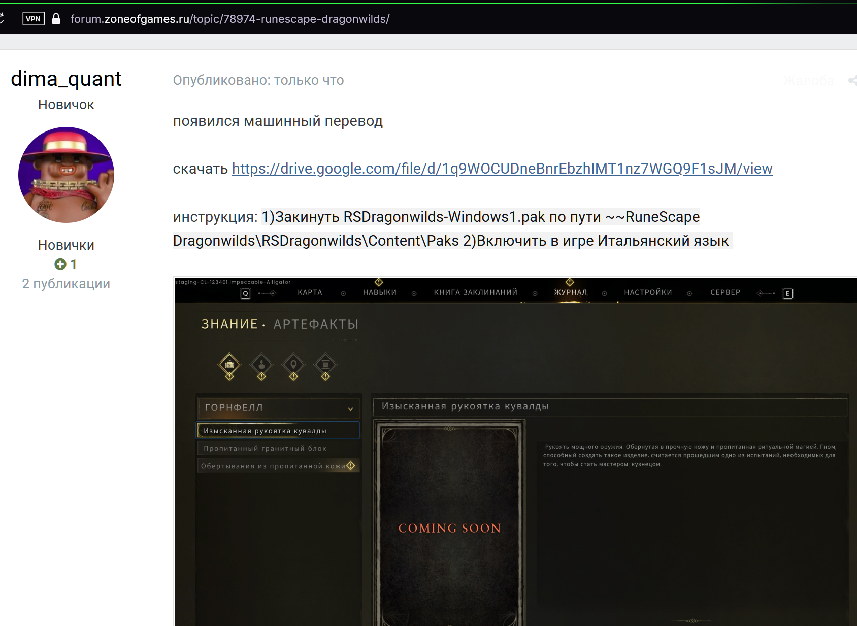The width and height of the screenshot is (857, 626).
Task: Click the "Опубликовано: только что" timestamp
Action: 258,80
